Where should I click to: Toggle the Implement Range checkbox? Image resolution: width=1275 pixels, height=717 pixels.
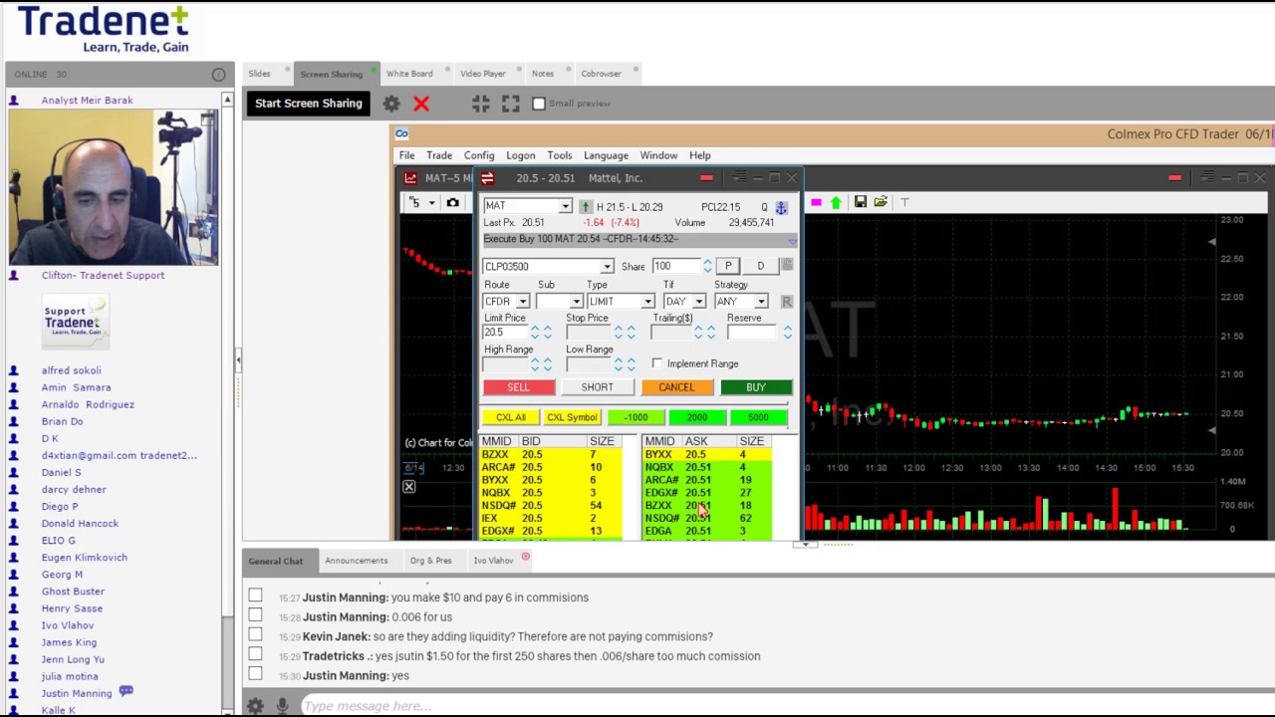coord(657,363)
